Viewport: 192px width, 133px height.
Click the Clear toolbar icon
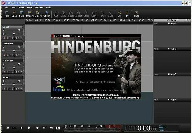[x=86, y=14]
